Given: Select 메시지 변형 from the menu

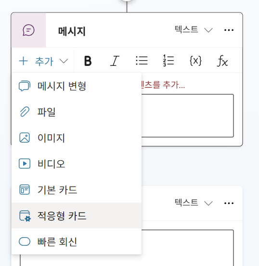Looking at the screenshot, I should coord(77,86).
